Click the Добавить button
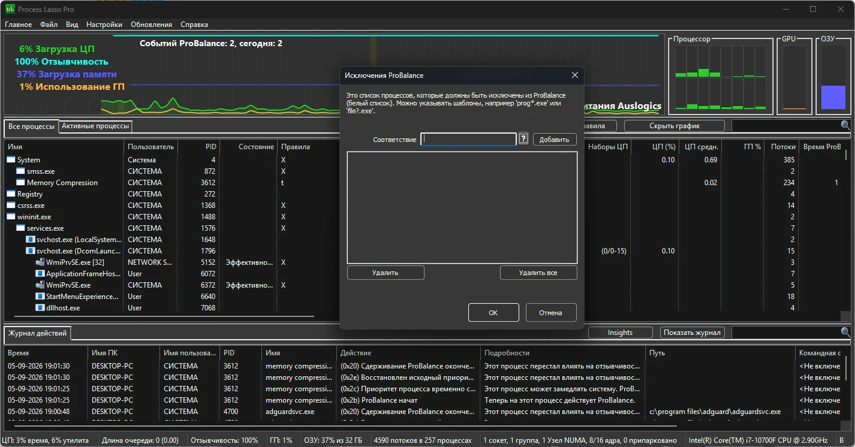The width and height of the screenshot is (855, 447). (555, 139)
